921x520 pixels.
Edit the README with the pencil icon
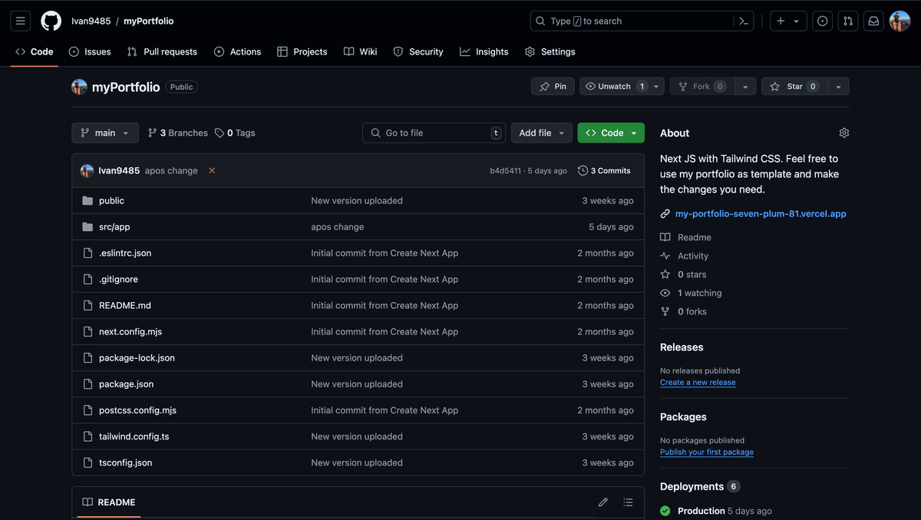603,502
